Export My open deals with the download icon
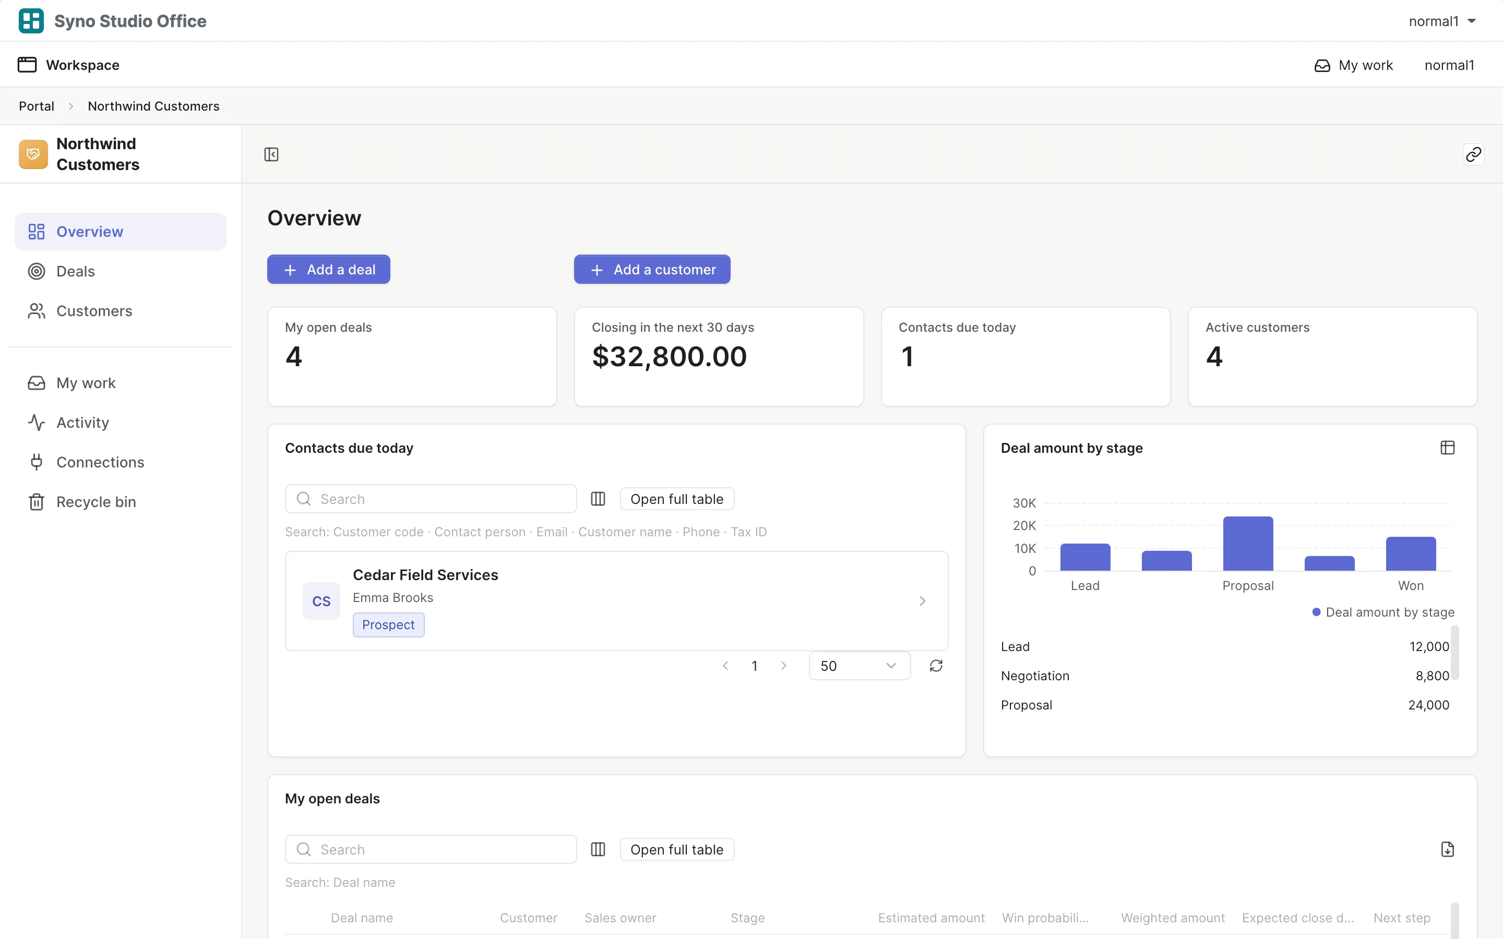The image size is (1503, 939). pos(1447,849)
